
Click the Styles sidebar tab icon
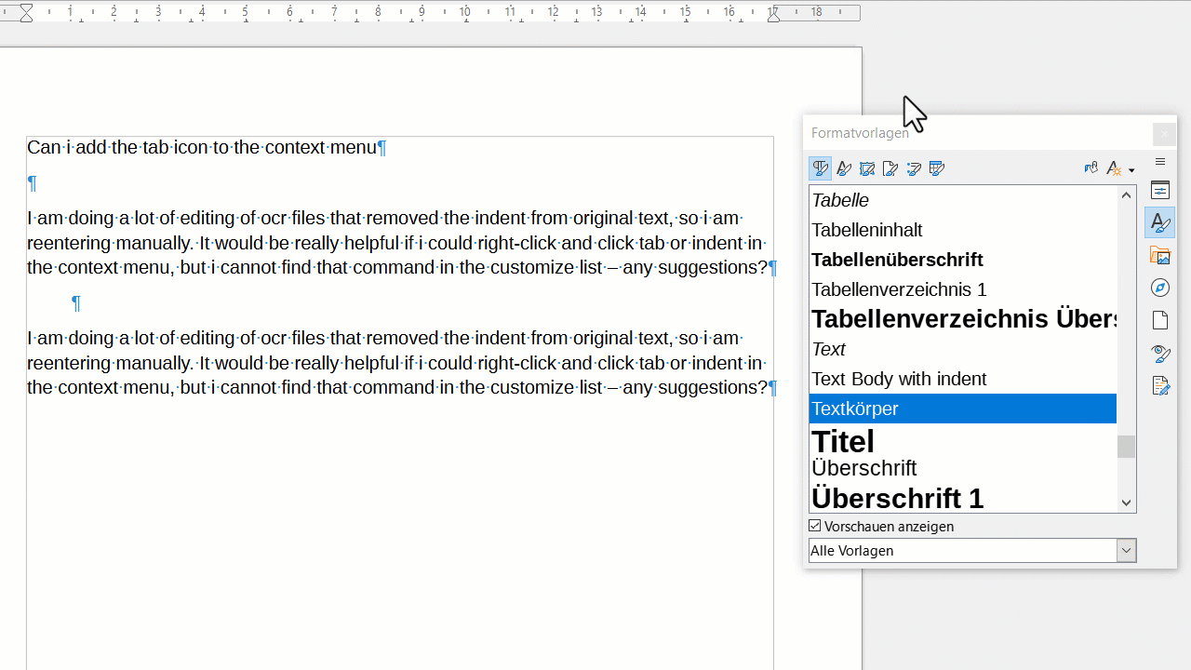[1160, 222]
